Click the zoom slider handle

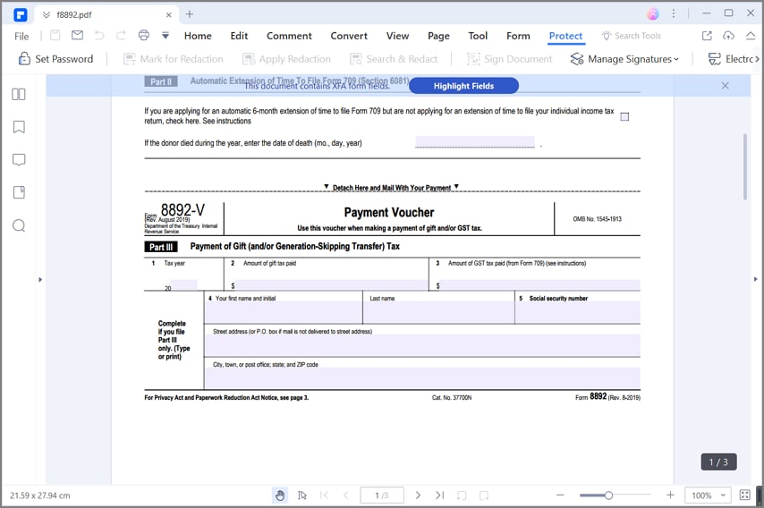[x=608, y=495]
